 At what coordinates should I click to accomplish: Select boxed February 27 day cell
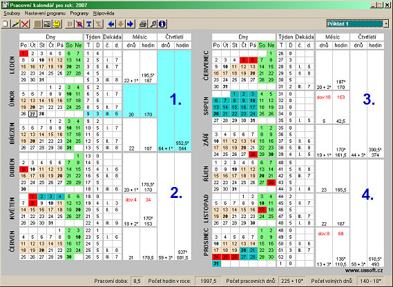pyautogui.click(x=32, y=114)
